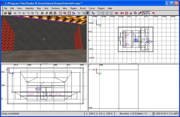Toggle cubic clipping in camera view

88,13
